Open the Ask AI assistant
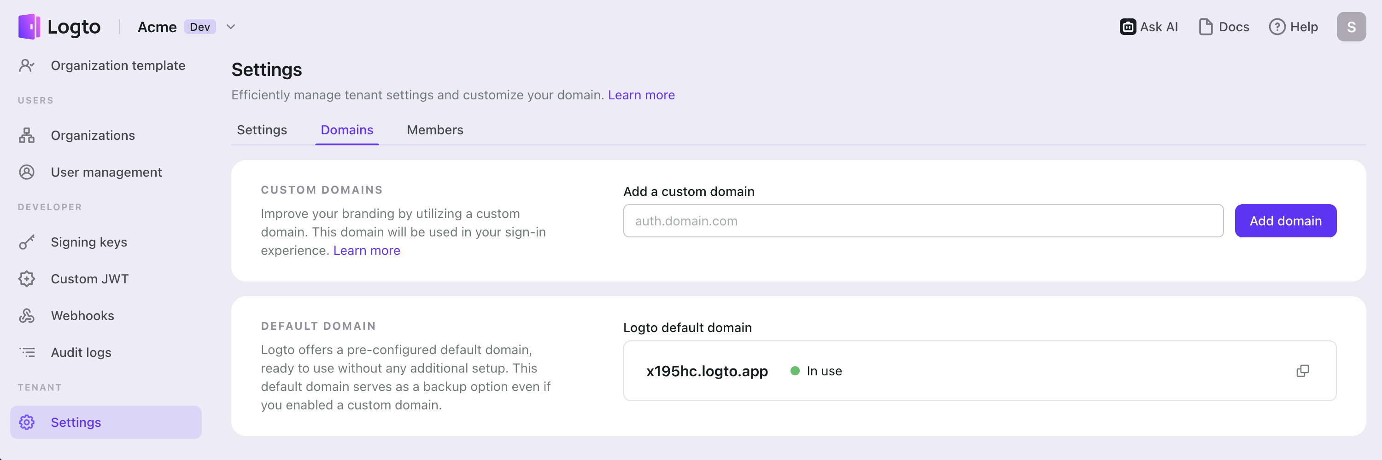 coord(1128,26)
